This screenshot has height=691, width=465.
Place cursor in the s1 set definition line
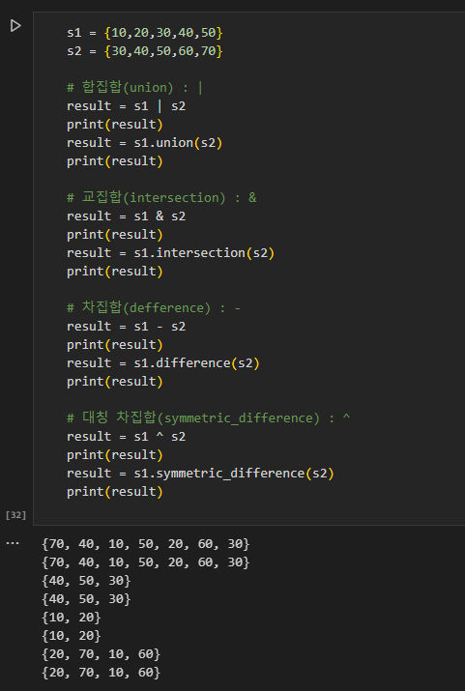click(x=145, y=33)
